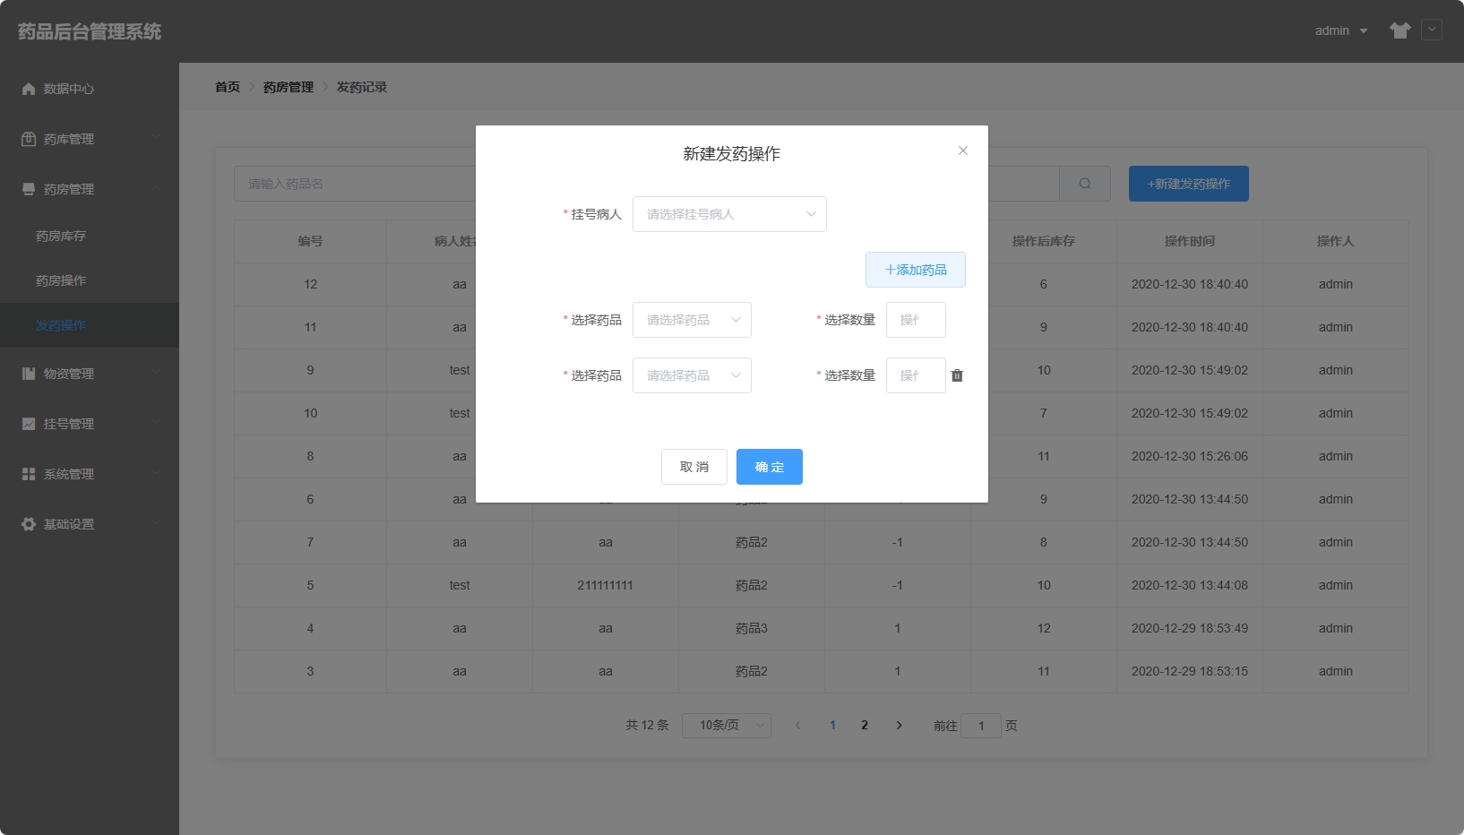Select 发药操作 in sidebar
This screenshot has height=835, width=1464.
click(x=90, y=325)
